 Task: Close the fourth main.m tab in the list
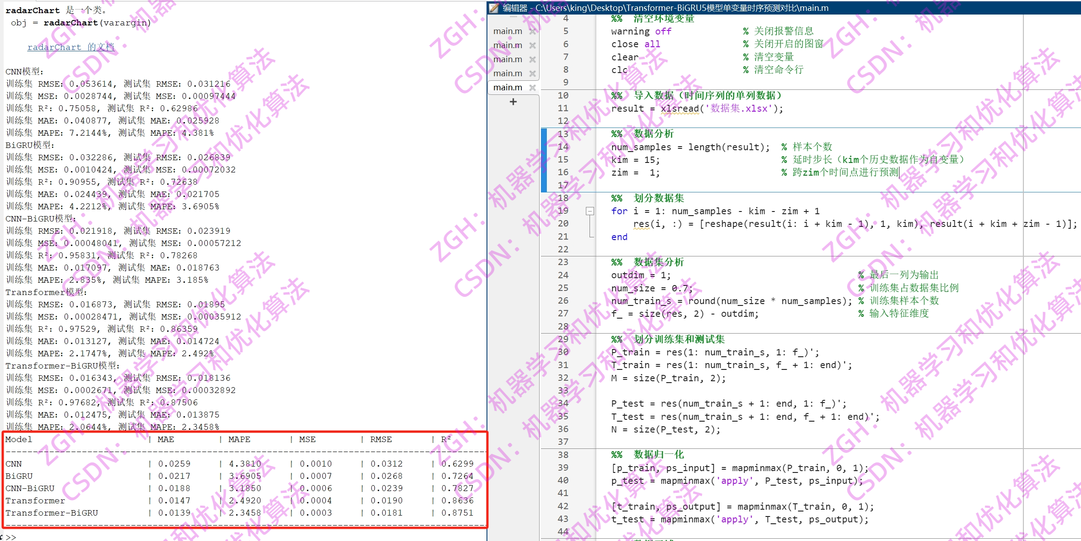point(533,73)
